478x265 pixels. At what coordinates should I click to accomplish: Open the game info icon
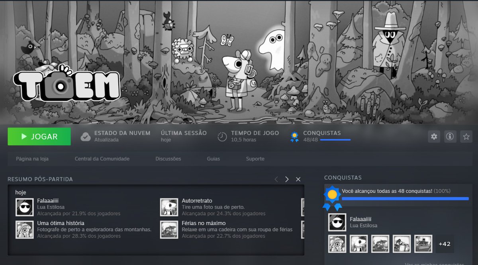450,137
